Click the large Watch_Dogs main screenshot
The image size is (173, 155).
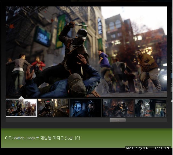point(86,52)
